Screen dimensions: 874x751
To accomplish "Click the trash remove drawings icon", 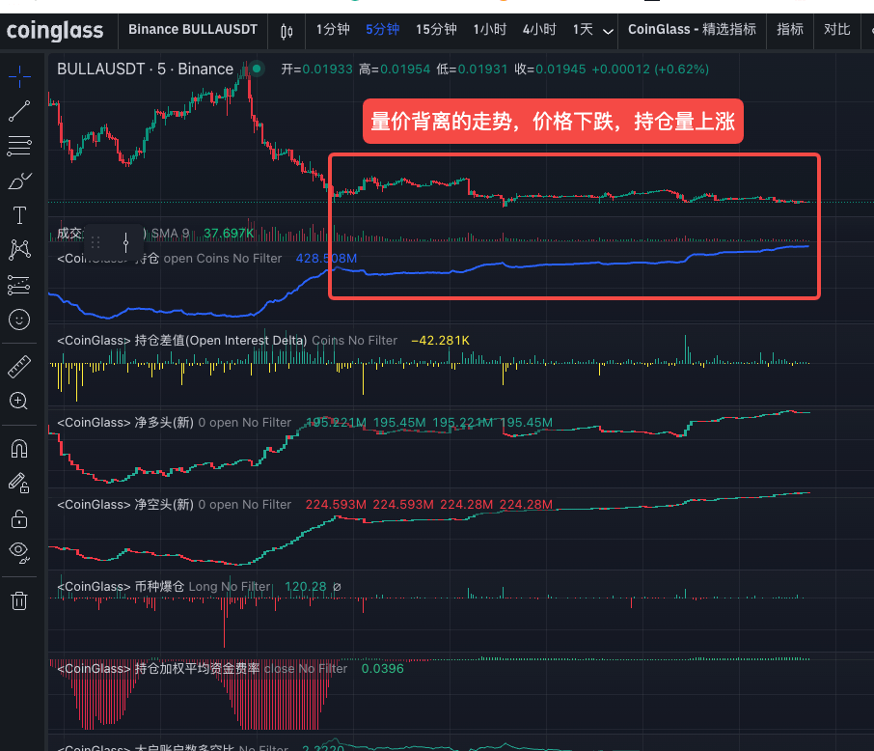I will (x=19, y=600).
